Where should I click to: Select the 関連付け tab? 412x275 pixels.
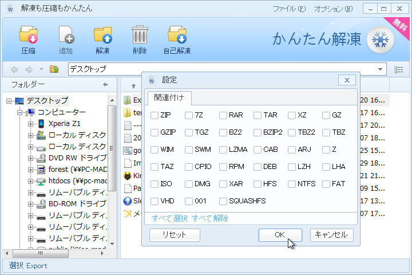[169, 97]
